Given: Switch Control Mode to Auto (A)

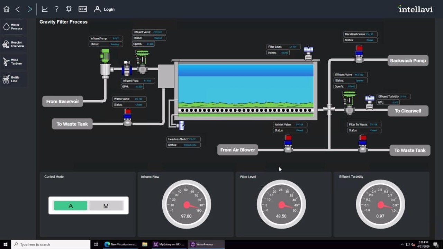Looking at the screenshot, I should point(71,206).
